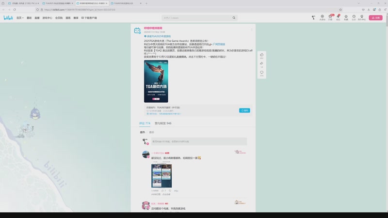Open 游戏中心 in the nav bar
The width and height of the screenshot is (388, 218).
tap(47, 18)
